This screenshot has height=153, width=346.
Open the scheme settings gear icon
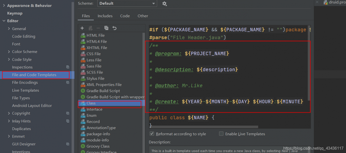pos(164,4)
